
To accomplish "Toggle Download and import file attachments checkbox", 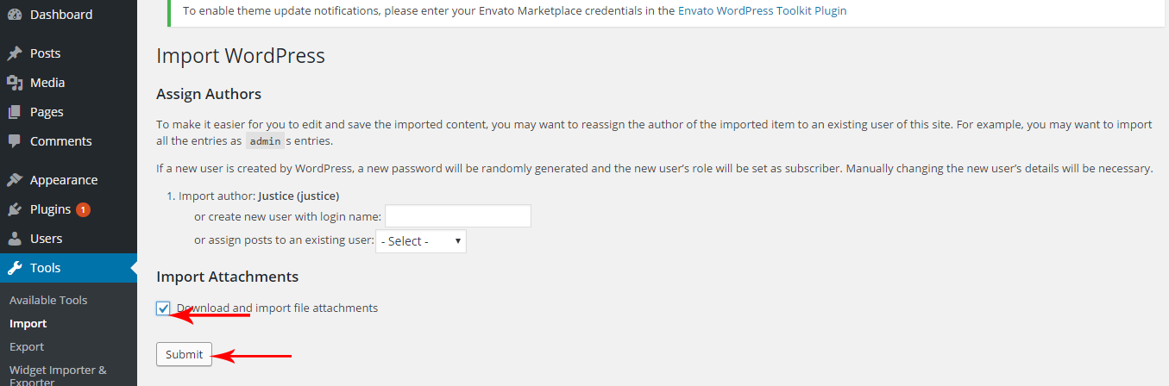I will (x=164, y=308).
